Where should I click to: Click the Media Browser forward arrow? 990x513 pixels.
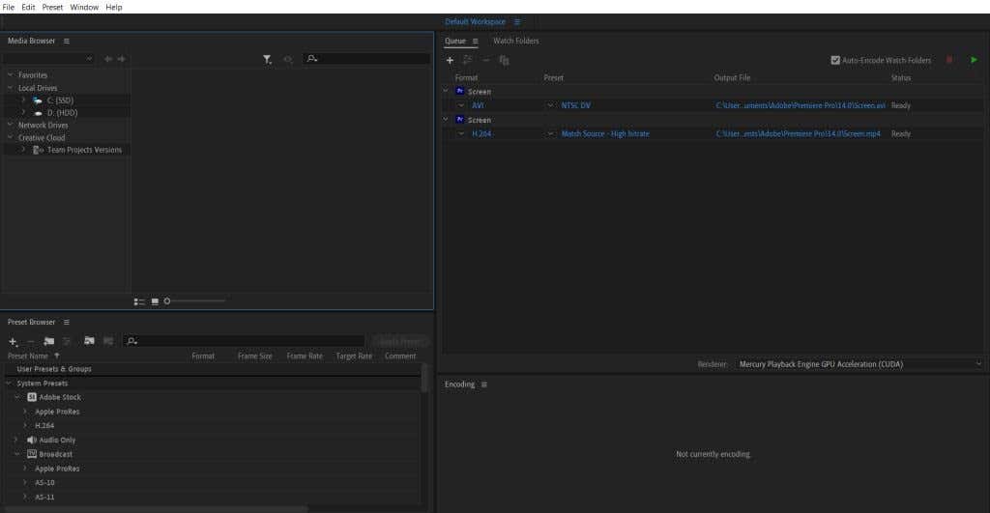tap(122, 59)
